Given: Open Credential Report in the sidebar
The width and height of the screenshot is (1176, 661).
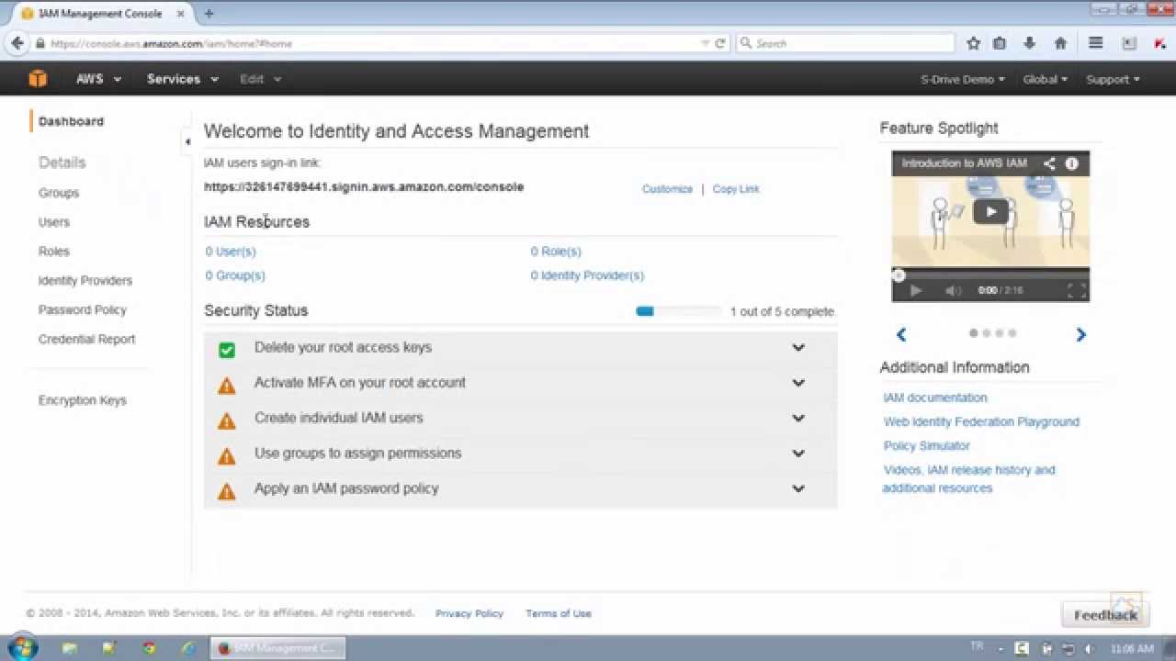Looking at the screenshot, I should 86,340.
